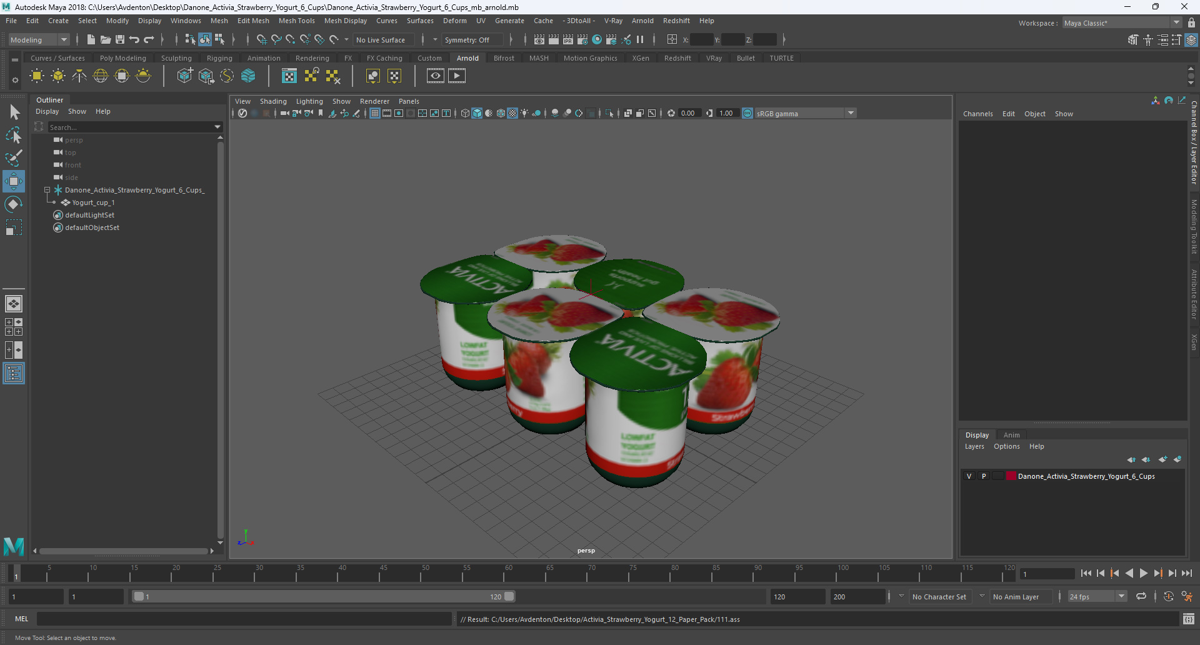This screenshot has width=1200, height=645.
Task: Click No Live Surface field
Action: [383, 39]
